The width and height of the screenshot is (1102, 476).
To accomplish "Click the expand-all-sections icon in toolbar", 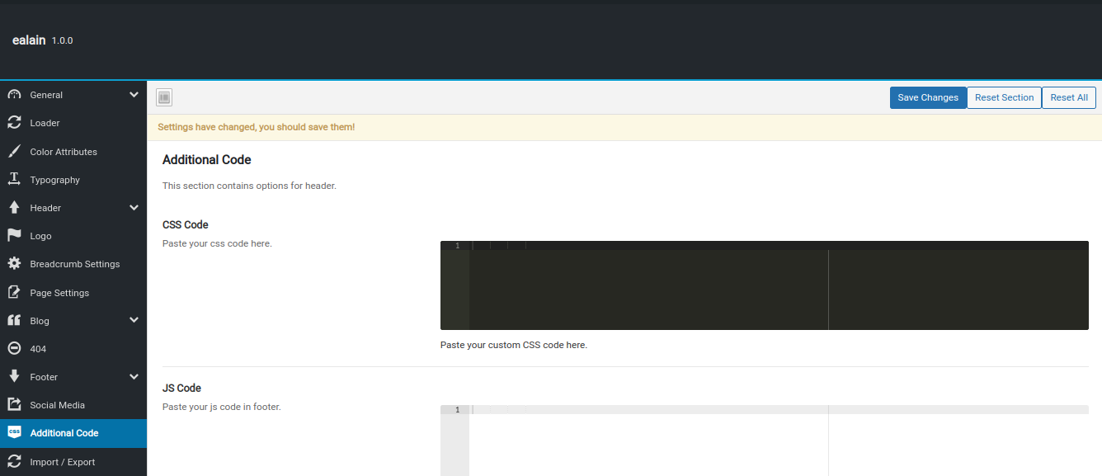I will point(164,97).
